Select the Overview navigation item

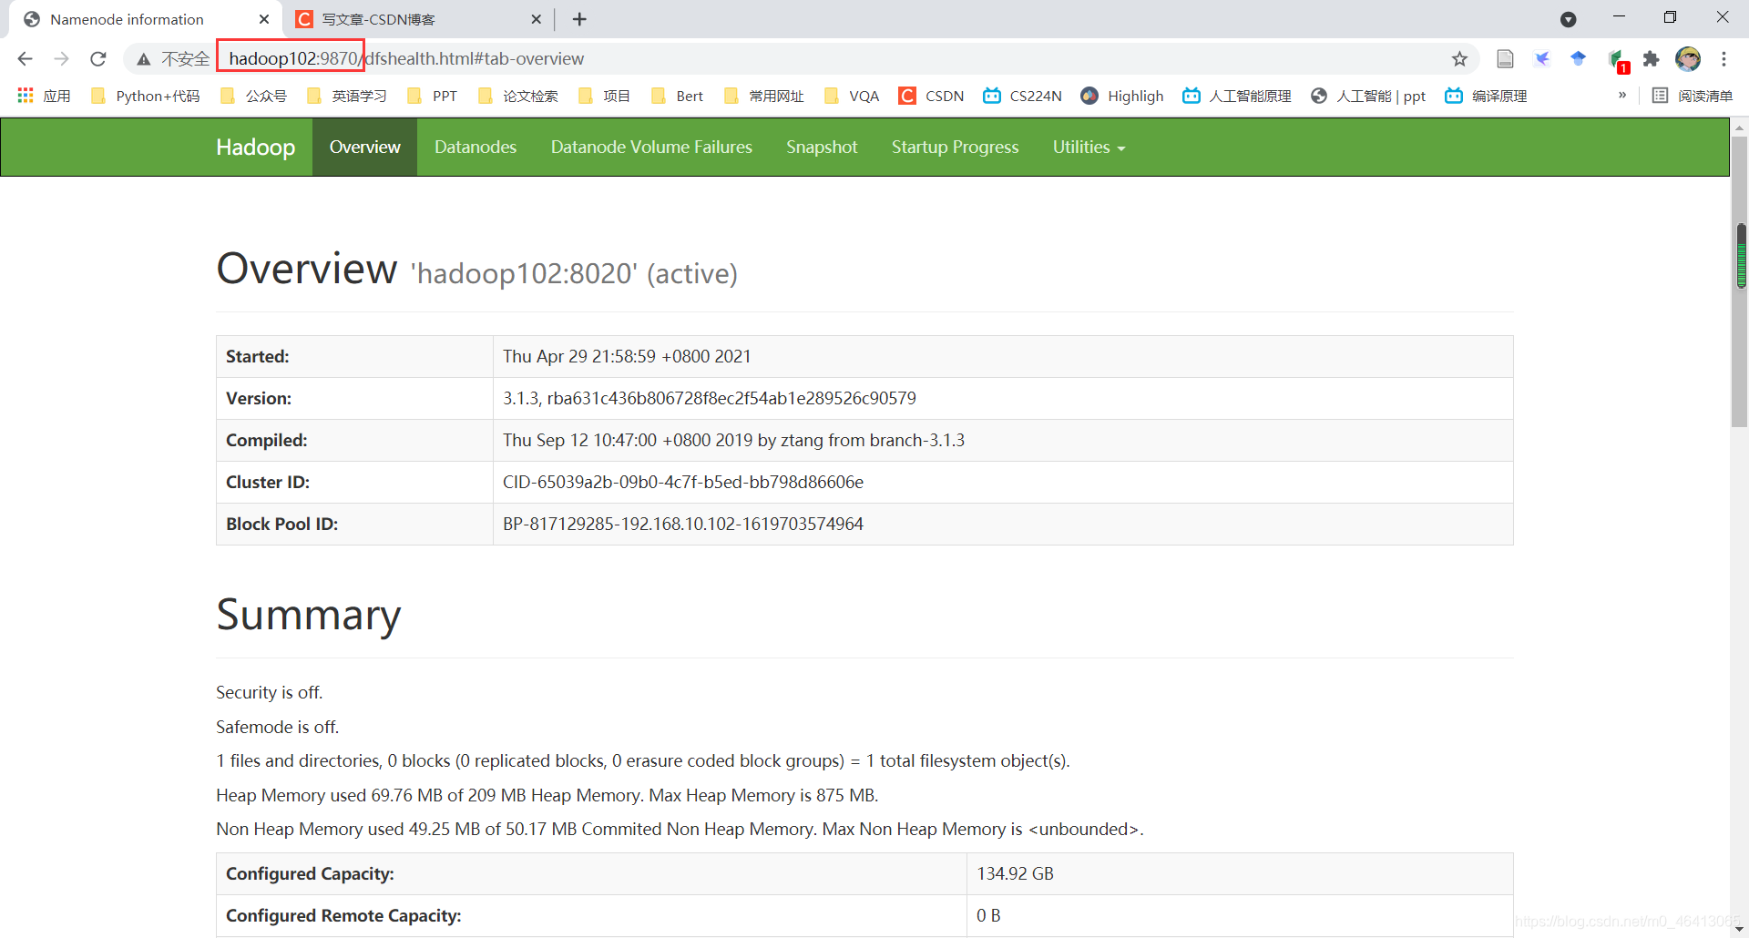coord(364,147)
